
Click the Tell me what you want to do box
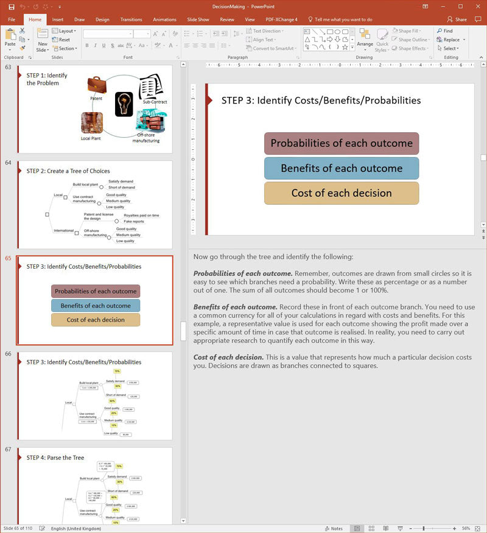[x=340, y=19]
